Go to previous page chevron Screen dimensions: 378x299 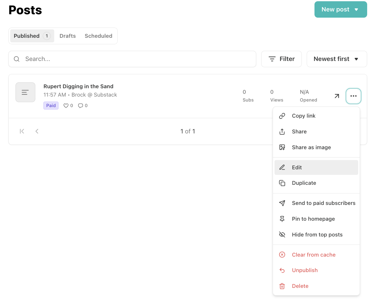coord(37,131)
